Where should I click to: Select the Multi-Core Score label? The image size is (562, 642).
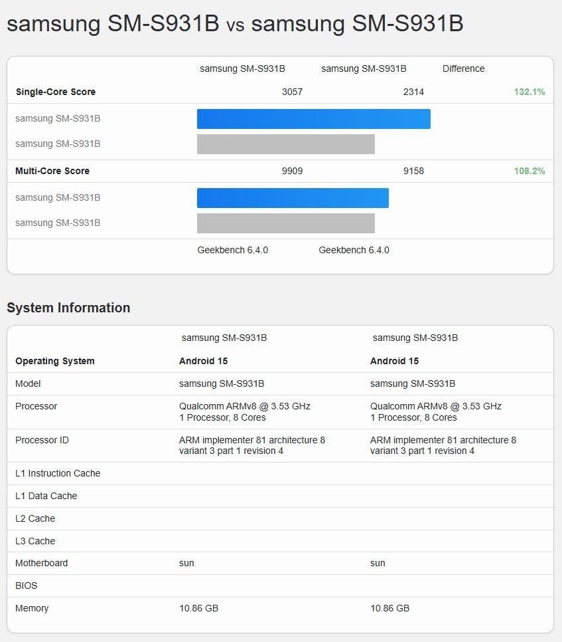(52, 171)
